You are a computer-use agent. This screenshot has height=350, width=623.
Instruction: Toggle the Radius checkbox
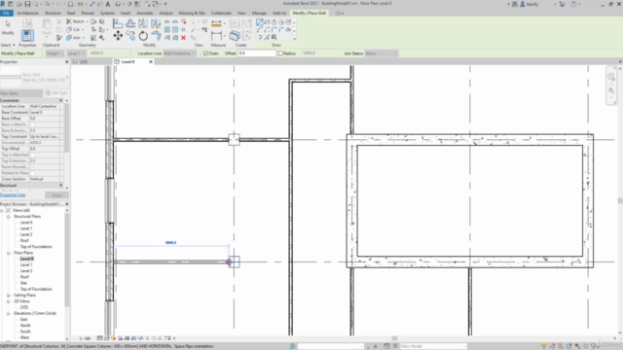280,53
